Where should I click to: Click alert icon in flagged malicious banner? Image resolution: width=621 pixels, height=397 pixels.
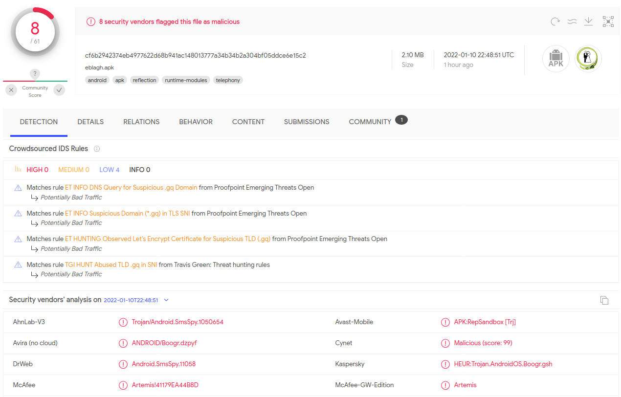point(91,22)
